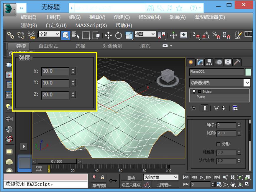The height and width of the screenshot is (192, 256).
Task: Switch to the 自由形式 ribbon tab
Action: (x=48, y=46)
